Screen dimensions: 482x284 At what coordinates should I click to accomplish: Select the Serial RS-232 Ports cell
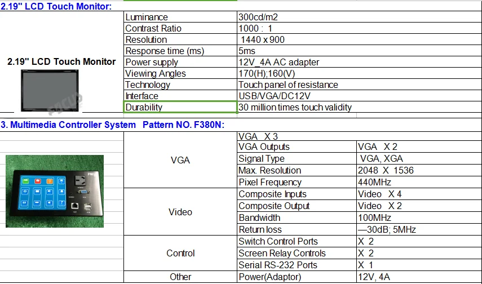297,265
